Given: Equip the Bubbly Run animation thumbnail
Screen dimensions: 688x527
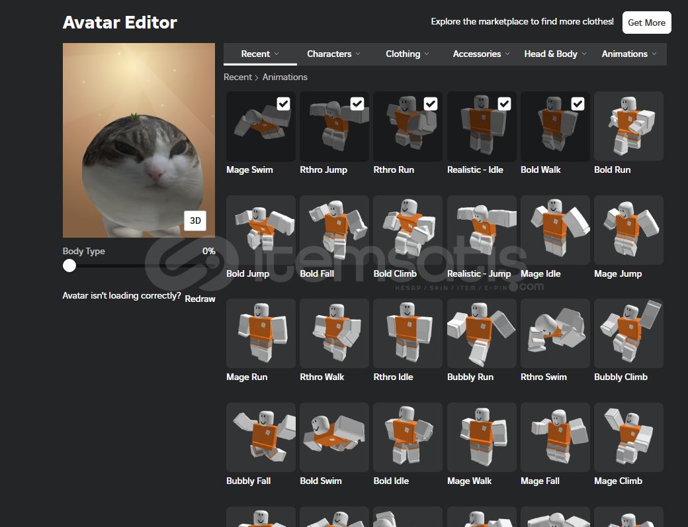Looking at the screenshot, I should [x=482, y=333].
